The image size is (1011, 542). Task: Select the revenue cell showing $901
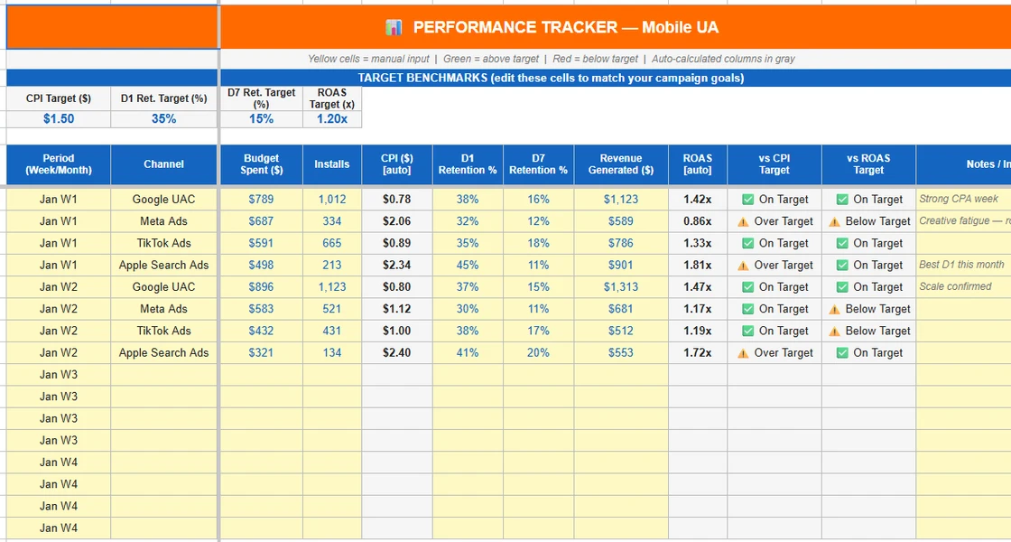coord(621,266)
